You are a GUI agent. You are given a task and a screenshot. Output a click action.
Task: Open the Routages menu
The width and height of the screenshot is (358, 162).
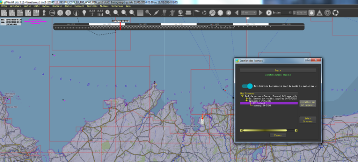[57, 6]
